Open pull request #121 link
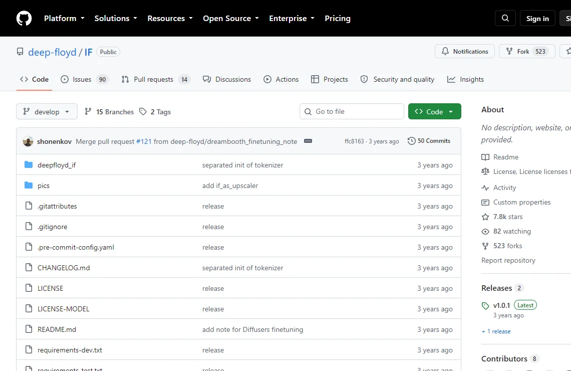 [x=144, y=141]
